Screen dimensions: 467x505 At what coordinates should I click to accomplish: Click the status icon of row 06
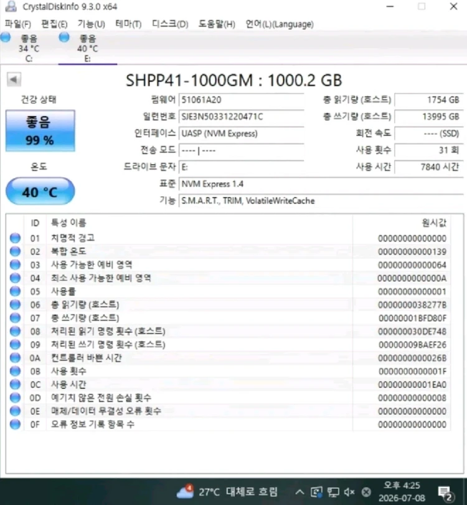pos(15,304)
